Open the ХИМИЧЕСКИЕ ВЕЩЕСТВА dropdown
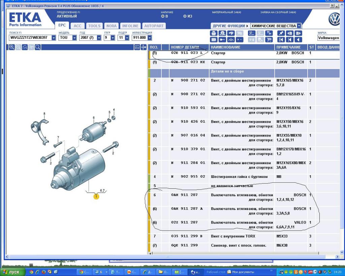Viewport: 345px width, 276px height. point(299,26)
